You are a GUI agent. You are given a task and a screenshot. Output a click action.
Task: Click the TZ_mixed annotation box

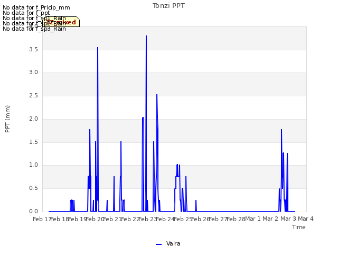pyautogui.click(x=61, y=22)
